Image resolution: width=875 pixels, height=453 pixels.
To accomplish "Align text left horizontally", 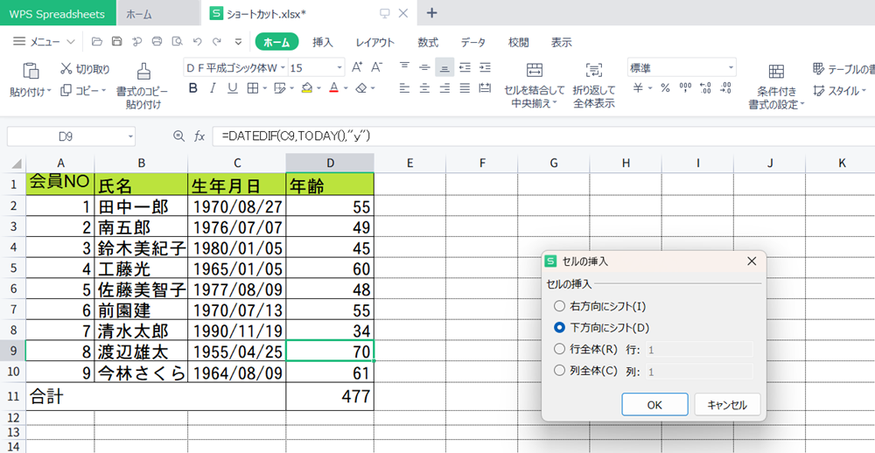I will coord(404,88).
